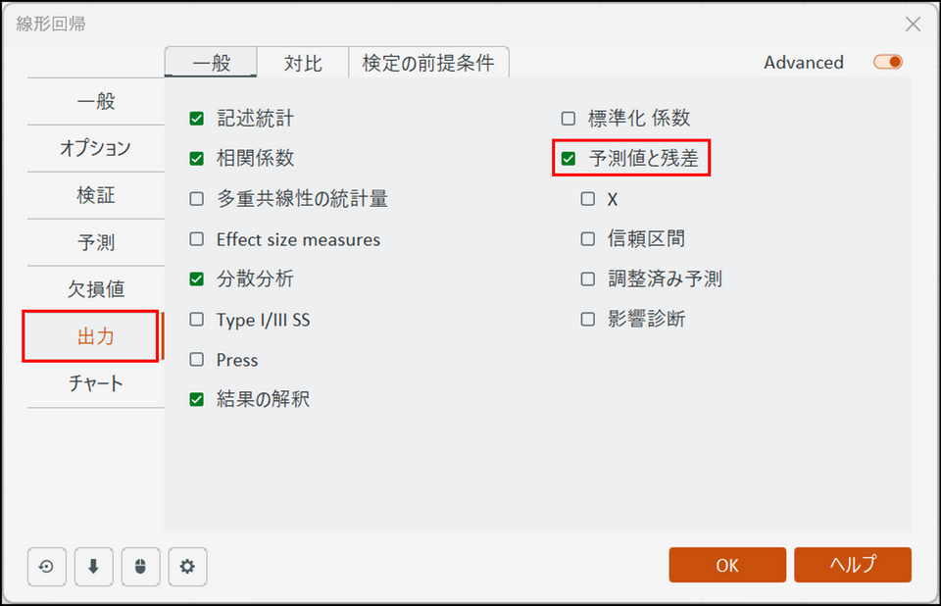Open the 検定の前提条件 tab

click(x=428, y=63)
